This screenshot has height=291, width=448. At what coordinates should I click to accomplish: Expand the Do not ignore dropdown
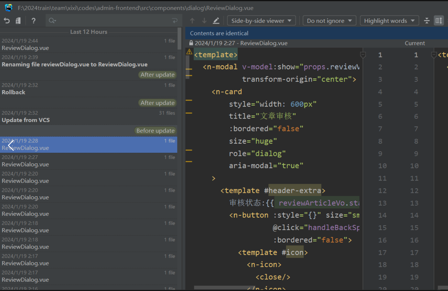click(329, 21)
